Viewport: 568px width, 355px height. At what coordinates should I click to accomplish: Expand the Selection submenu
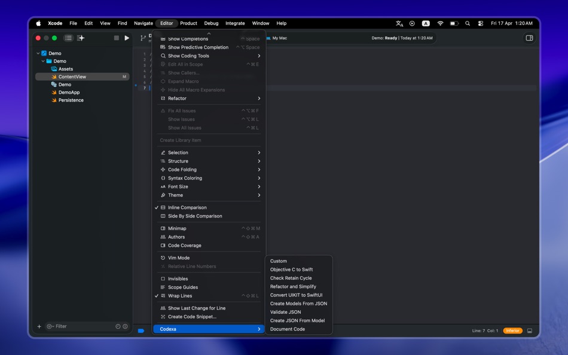click(209, 152)
